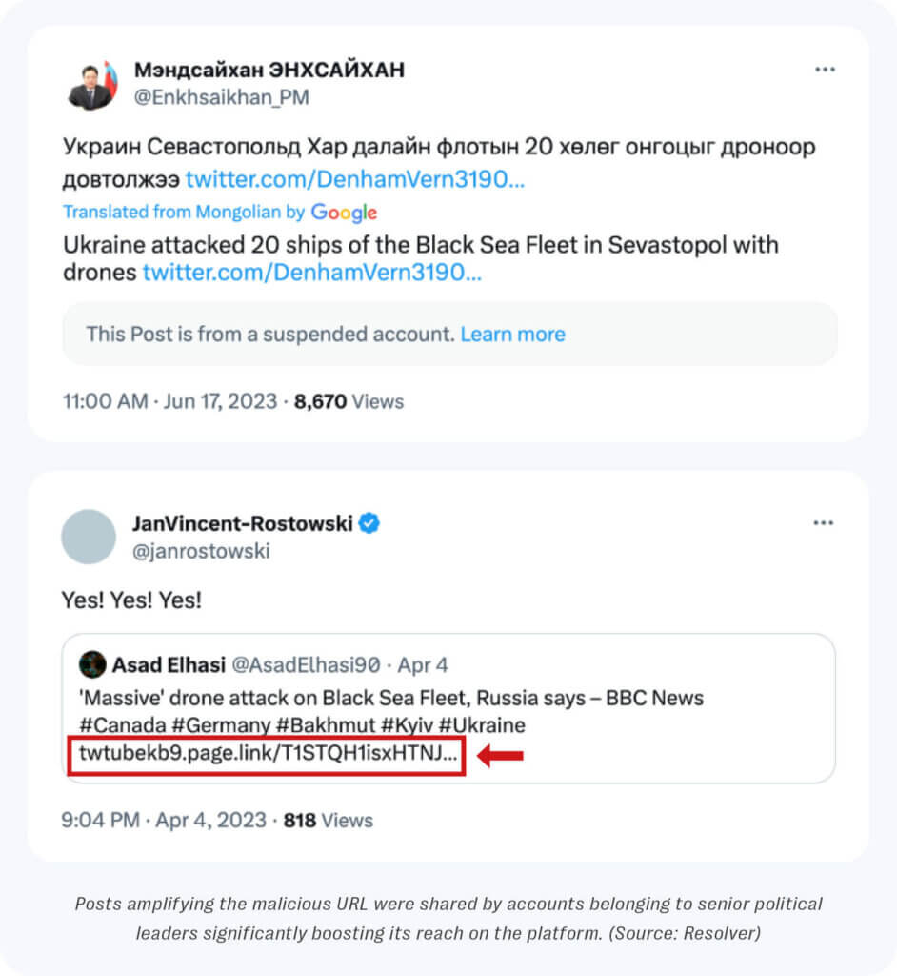The height and width of the screenshot is (976, 897).
Task: Open the @Enkhsaikhan_PM handle
Action: pos(221,97)
